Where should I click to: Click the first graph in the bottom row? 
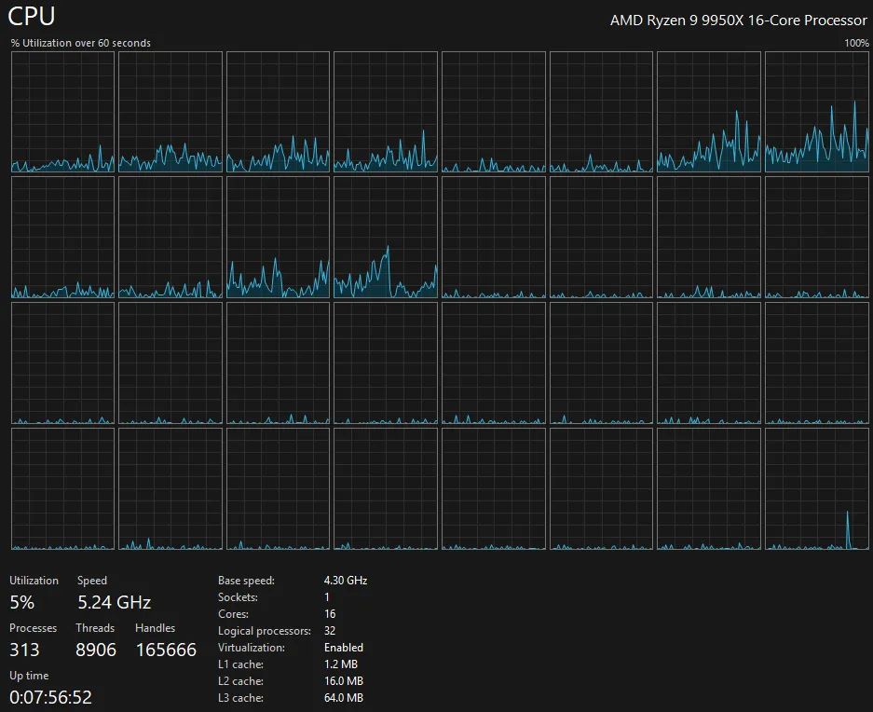(x=62, y=488)
